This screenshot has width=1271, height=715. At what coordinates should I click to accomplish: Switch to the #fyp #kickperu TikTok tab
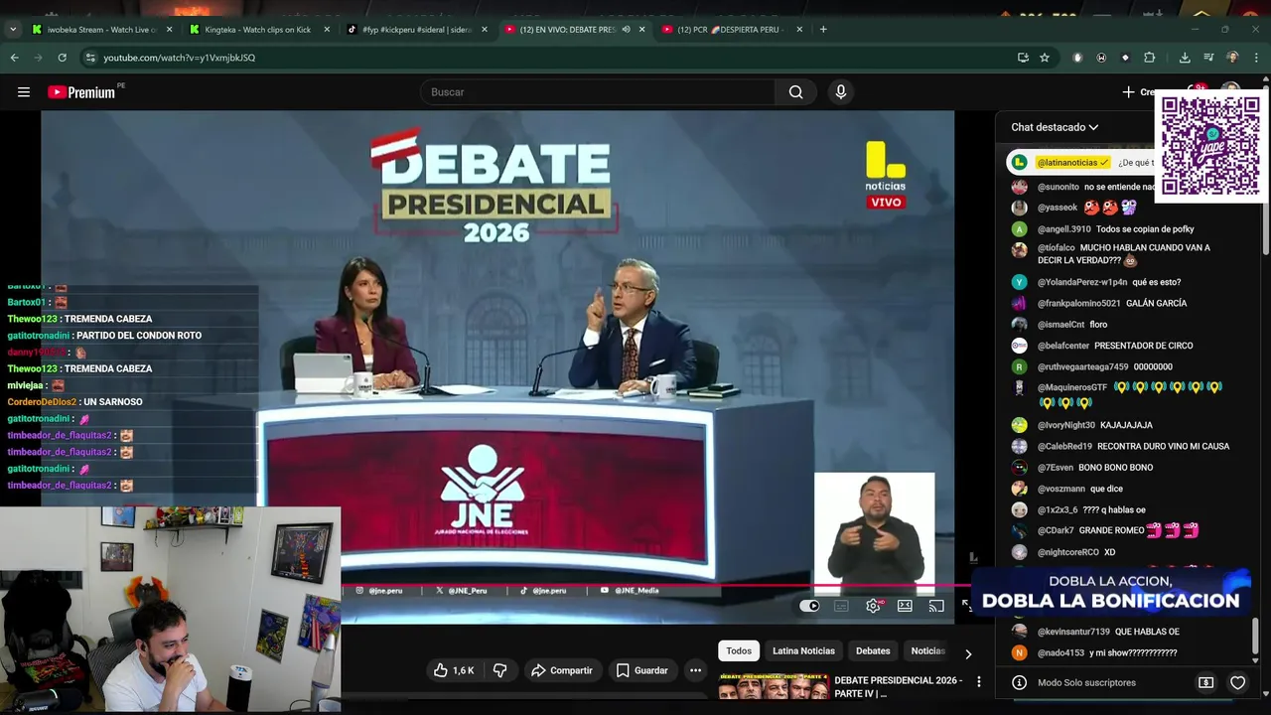tap(417, 30)
